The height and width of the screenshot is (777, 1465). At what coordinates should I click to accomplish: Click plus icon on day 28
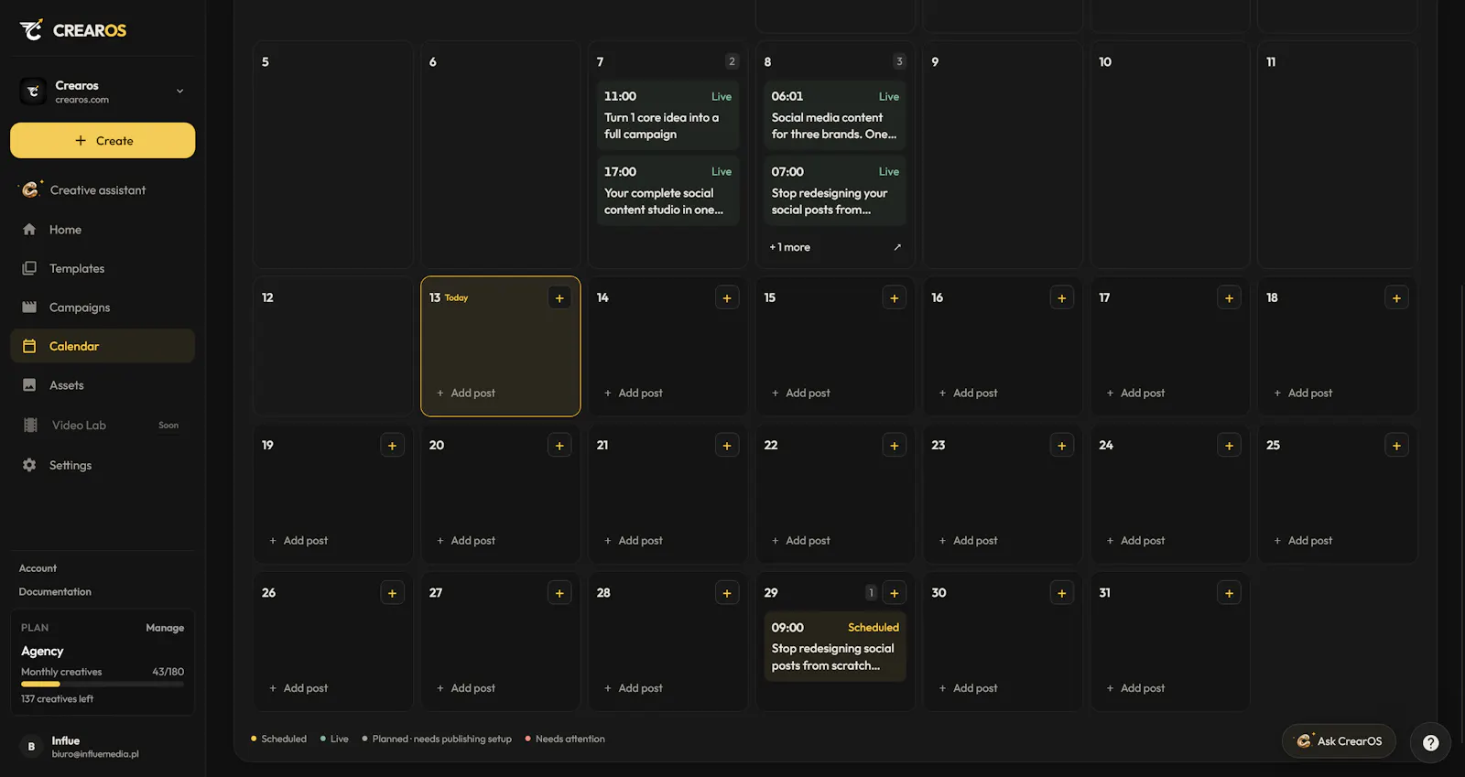pyautogui.click(x=727, y=593)
